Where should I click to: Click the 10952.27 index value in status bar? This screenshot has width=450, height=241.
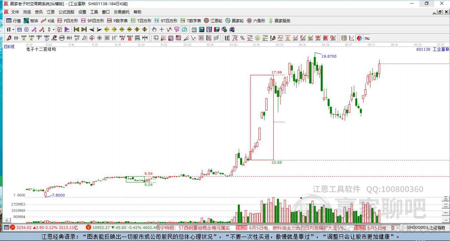coord(101,227)
